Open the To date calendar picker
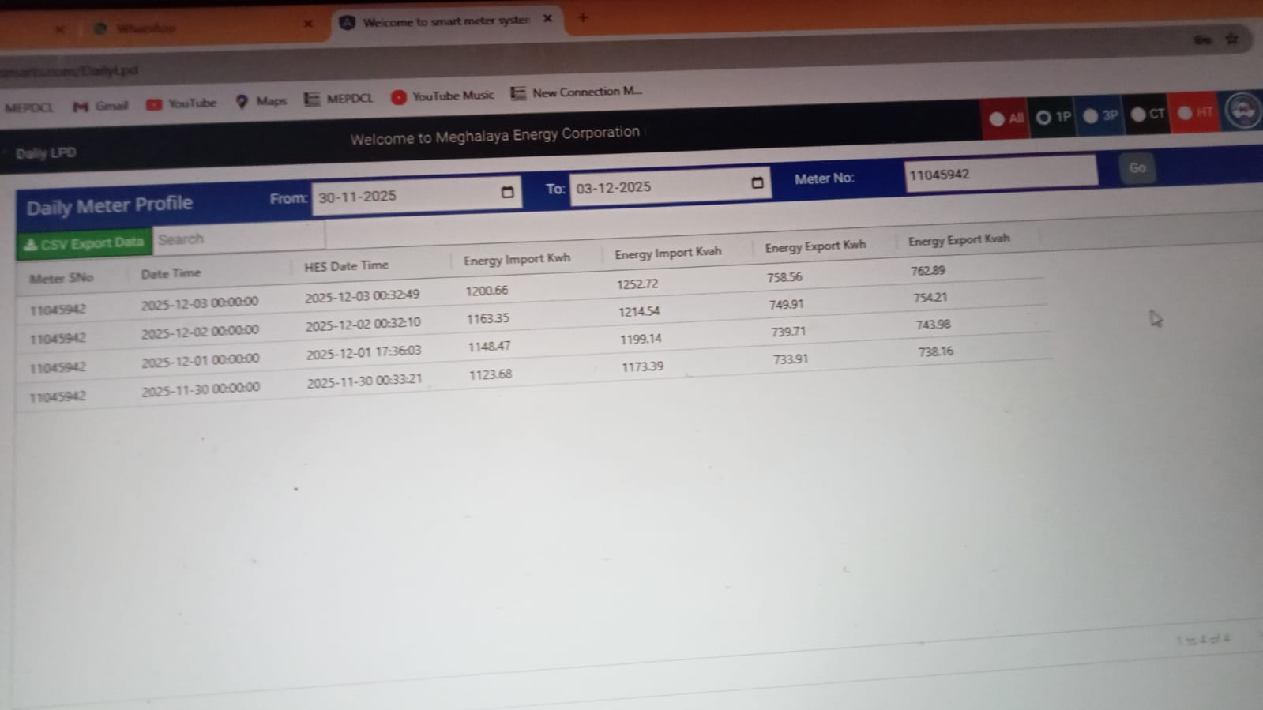The height and width of the screenshot is (710, 1263). click(757, 182)
